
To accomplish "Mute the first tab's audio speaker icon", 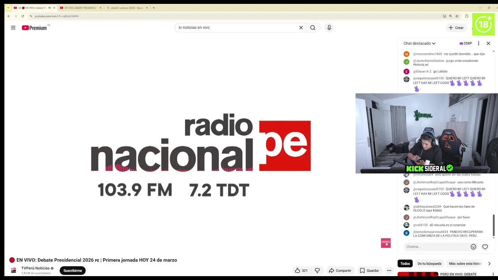I will pos(49,8).
